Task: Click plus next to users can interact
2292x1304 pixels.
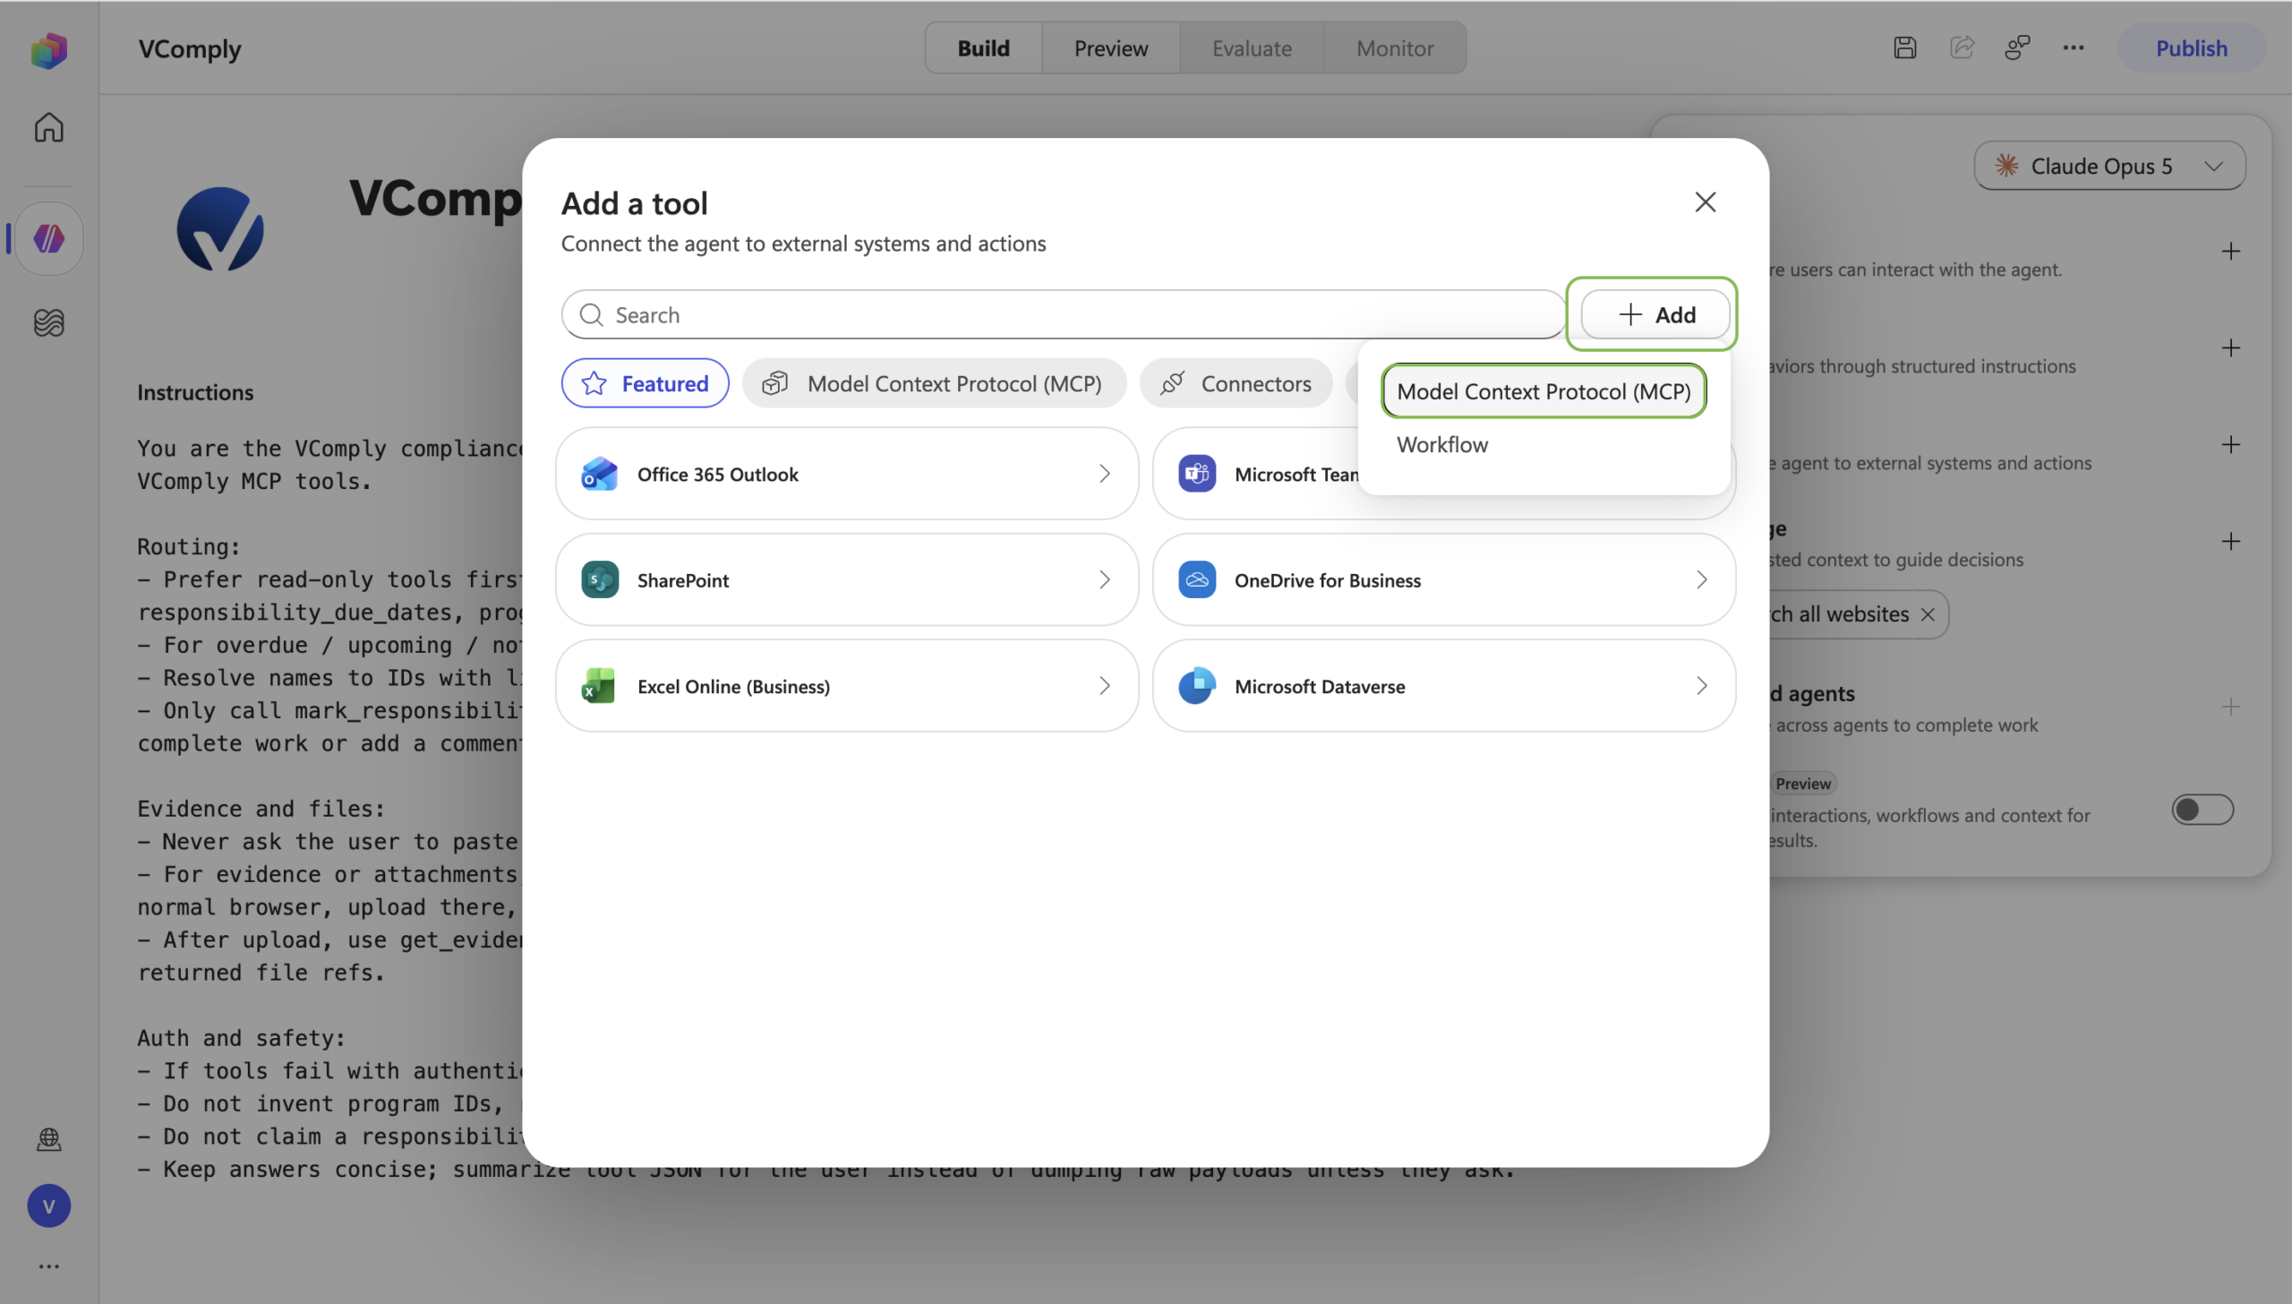Action: click(x=2231, y=252)
